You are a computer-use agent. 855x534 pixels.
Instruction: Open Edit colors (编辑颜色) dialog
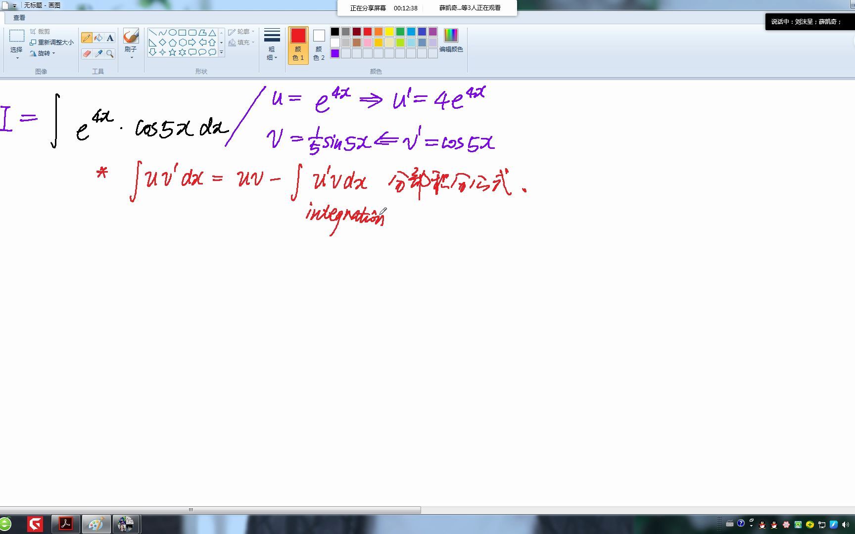click(451, 41)
